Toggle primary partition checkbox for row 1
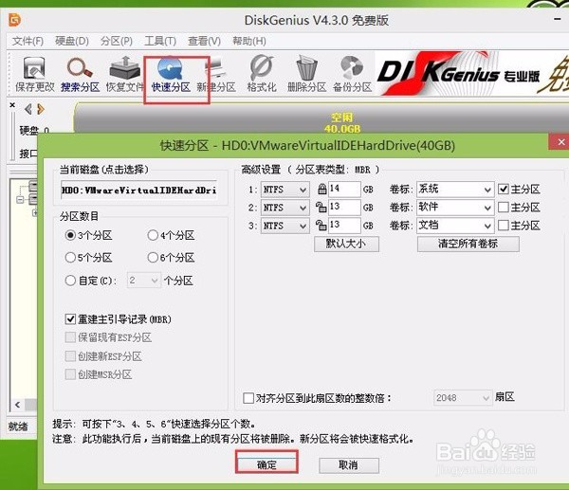The height and width of the screenshot is (490, 569). click(504, 189)
